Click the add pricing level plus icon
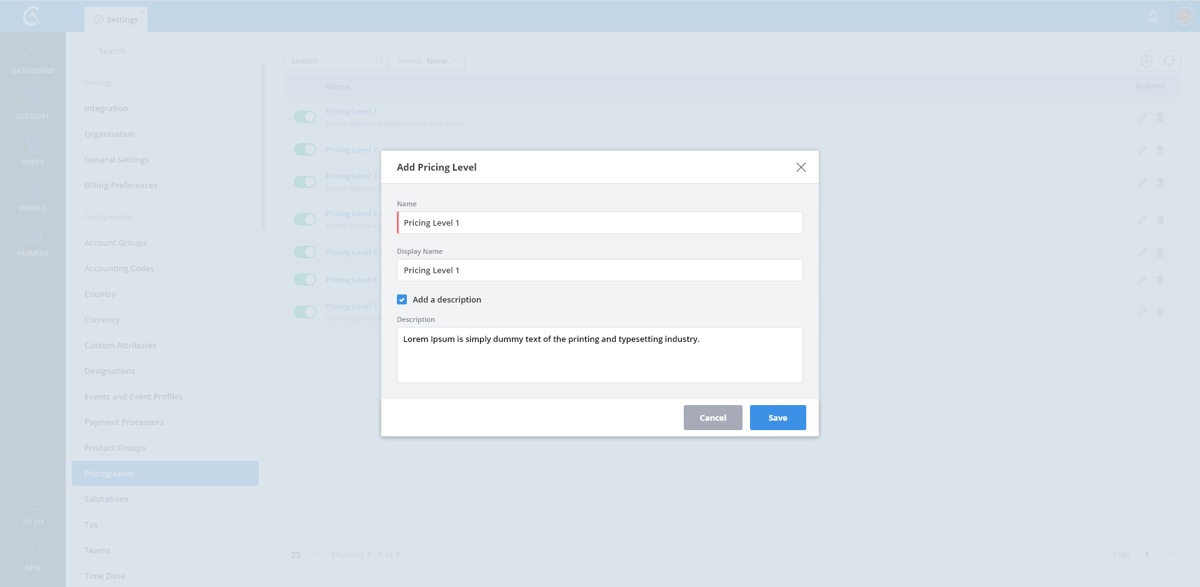Viewport: 1200px width, 587px height. pyautogui.click(x=1146, y=61)
